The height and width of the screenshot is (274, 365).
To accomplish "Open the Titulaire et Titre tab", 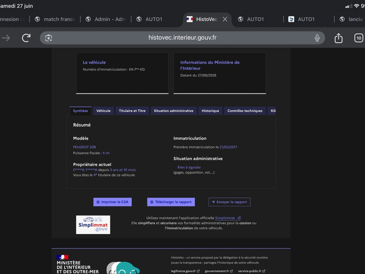I will [x=132, y=111].
